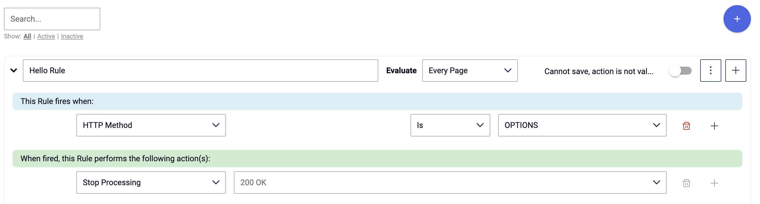The width and height of the screenshot is (760, 204).
Task: Add another rule using the outlined plus icon
Action: point(735,70)
